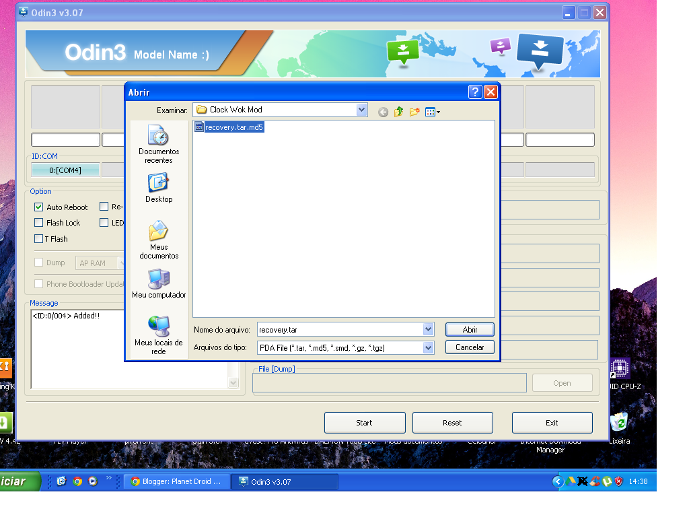Screen dimensions: 689x517
Task: Expand the Arquivos do tipo dropdown arrow
Action: click(429, 348)
